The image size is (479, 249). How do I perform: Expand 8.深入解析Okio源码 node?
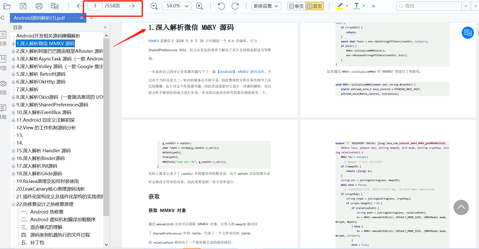pyautogui.click(x=13, y=97)
